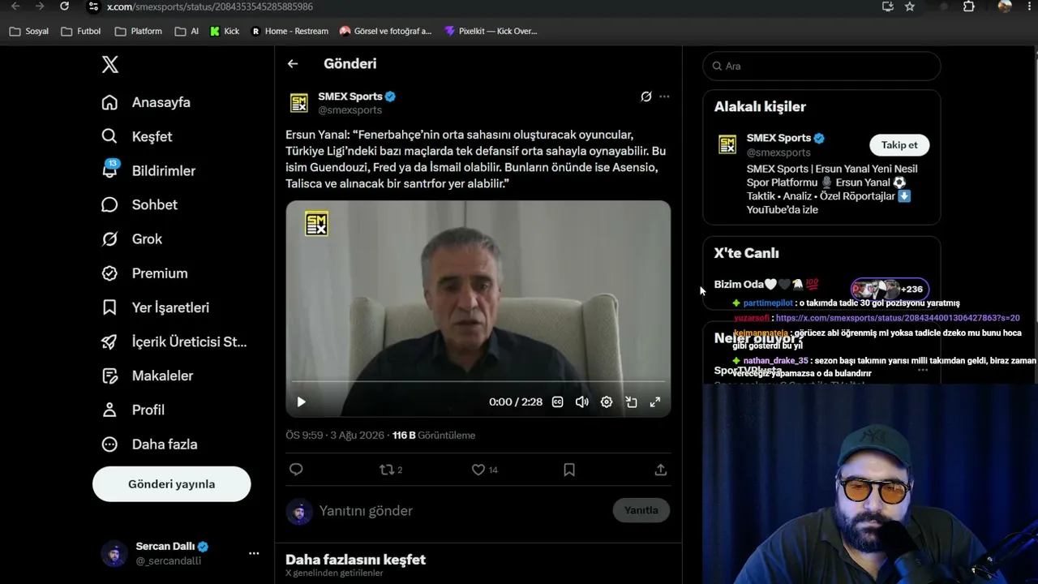Open the browser profile avatar
Viewport: 1038px width, 584px height.
tap(1005, 6)
